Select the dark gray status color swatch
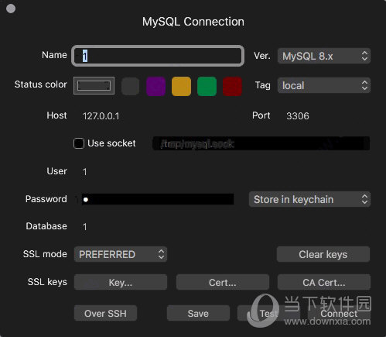Image resolution: width=386 pixels, height=337 pixels. pos(130,86)
